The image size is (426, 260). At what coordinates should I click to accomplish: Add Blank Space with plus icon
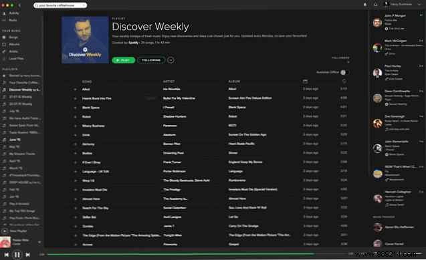75,108
